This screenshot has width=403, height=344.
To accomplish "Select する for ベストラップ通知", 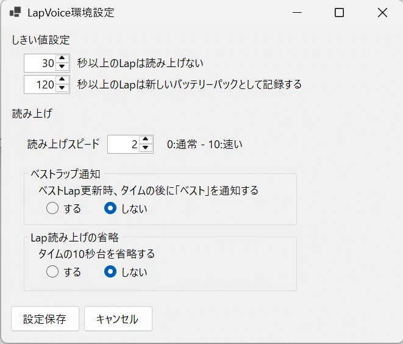I will (x=52, y=208).
